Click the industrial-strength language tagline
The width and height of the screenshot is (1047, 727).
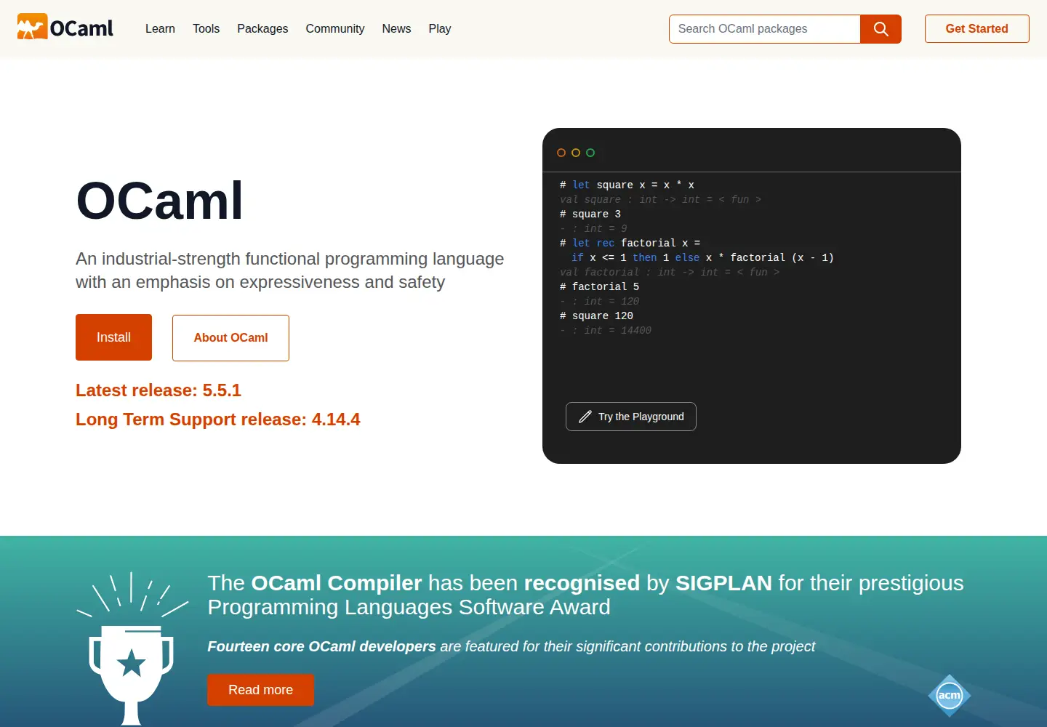click(290, 270)
